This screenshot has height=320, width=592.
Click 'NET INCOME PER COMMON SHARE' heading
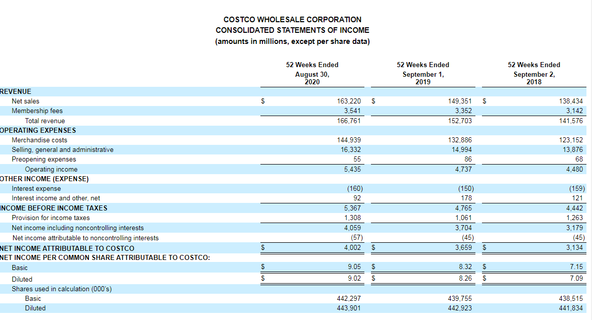coord(105,257)
